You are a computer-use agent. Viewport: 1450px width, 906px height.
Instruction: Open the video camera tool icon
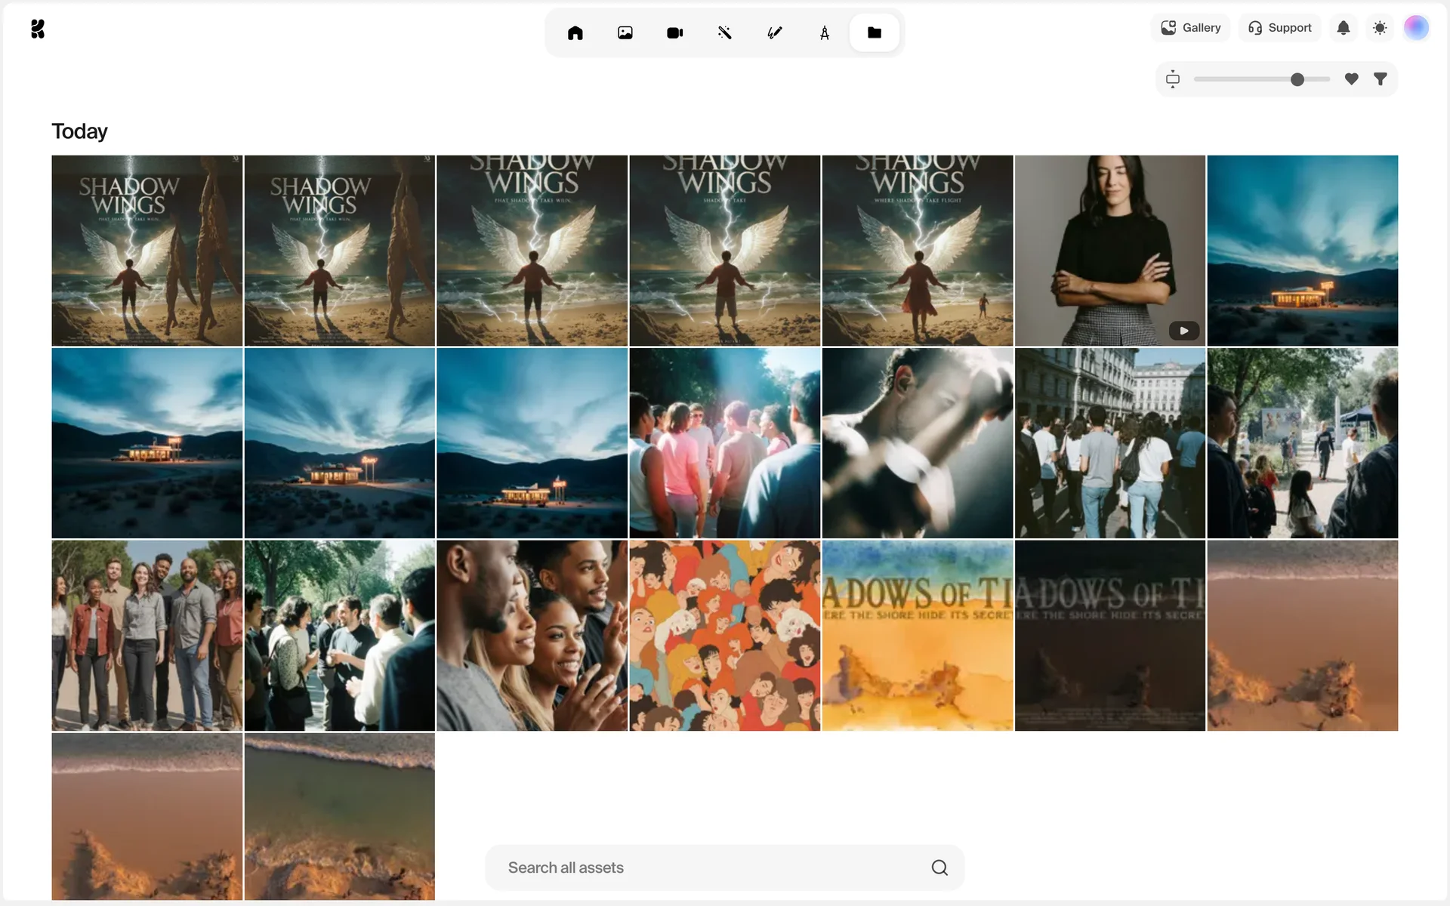(x=674, y=32)
